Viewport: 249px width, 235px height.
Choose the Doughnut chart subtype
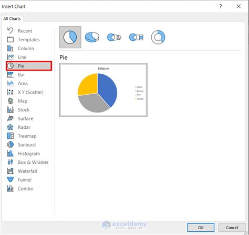tap(158, 37)
